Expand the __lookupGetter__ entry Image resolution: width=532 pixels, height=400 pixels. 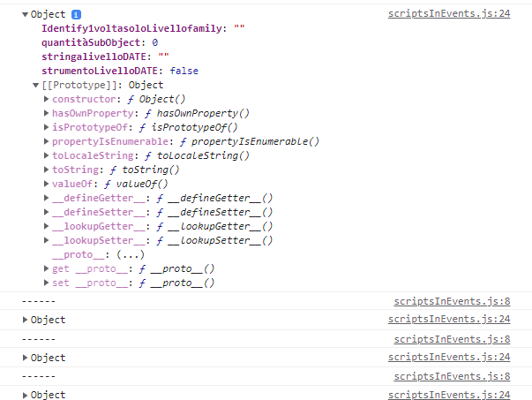(46, 226)
